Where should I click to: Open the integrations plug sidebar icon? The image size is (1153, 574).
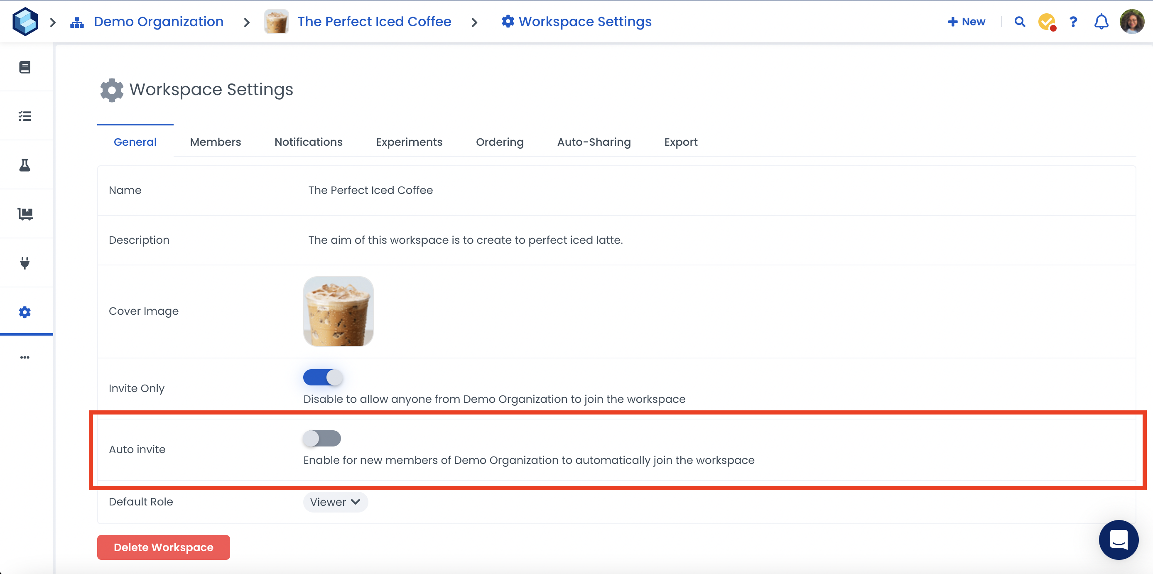(x=25, y=263)
